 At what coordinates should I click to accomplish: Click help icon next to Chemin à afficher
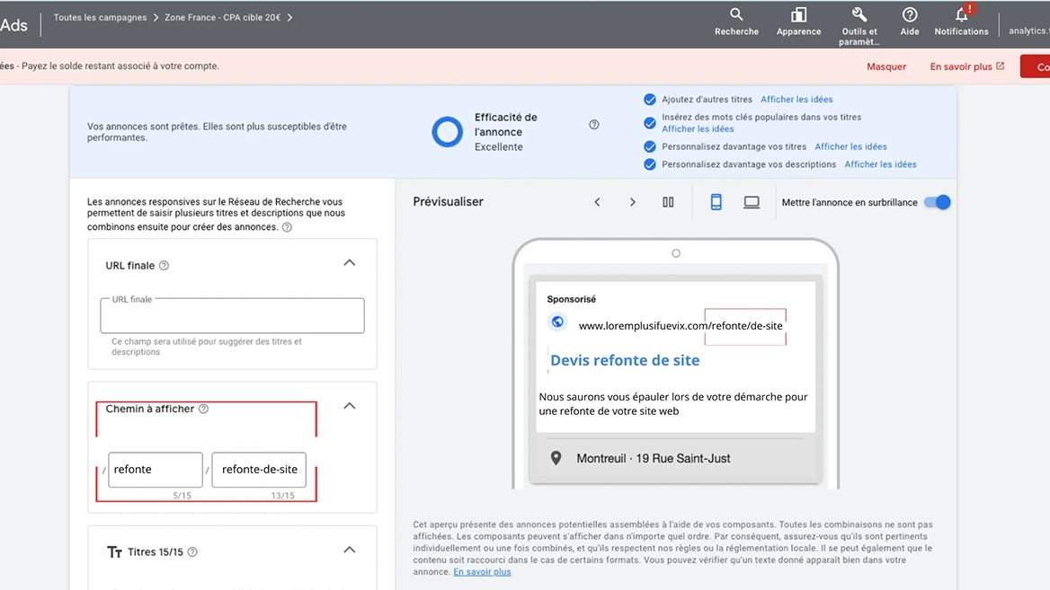pos(203,409)
